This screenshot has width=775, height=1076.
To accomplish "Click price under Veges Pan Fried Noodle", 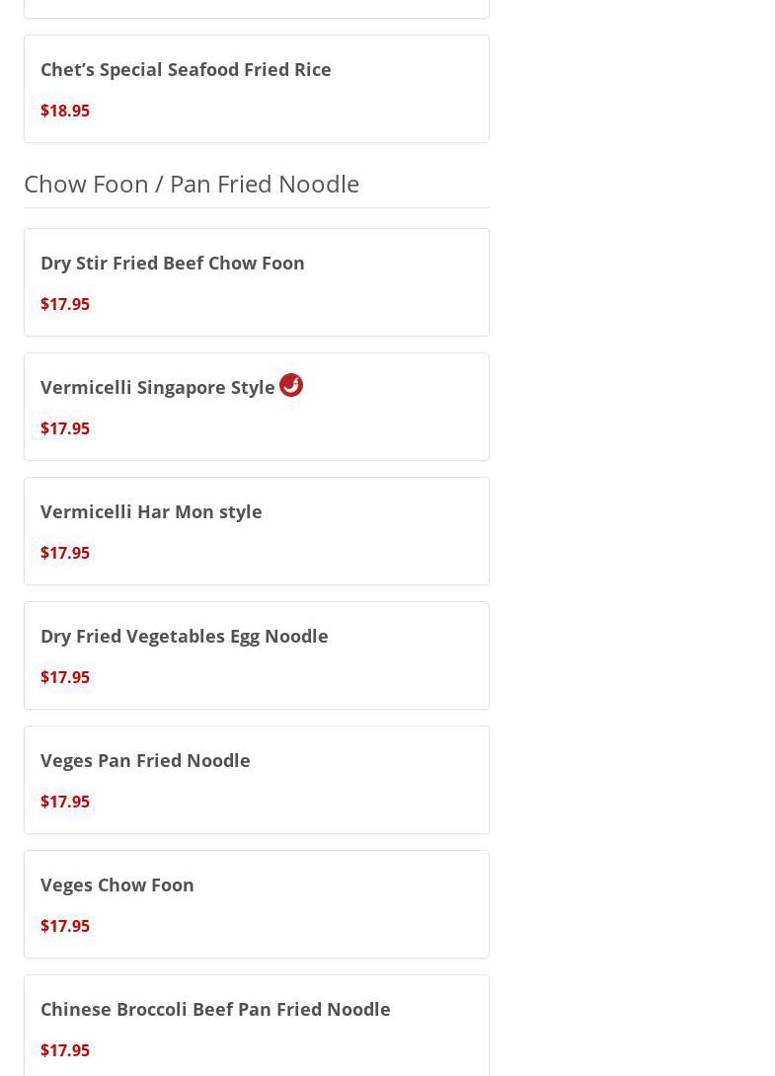I will point(65,802).
